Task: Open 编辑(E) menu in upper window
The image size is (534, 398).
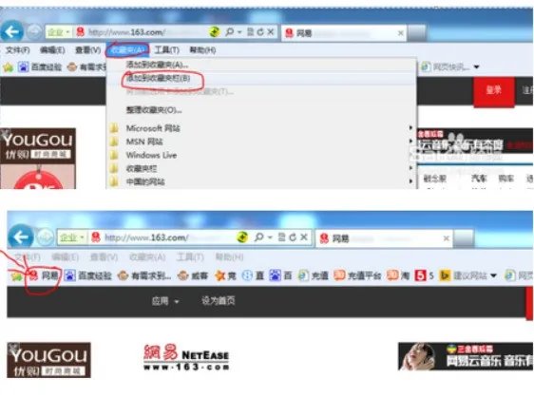Action: point(52,50)
